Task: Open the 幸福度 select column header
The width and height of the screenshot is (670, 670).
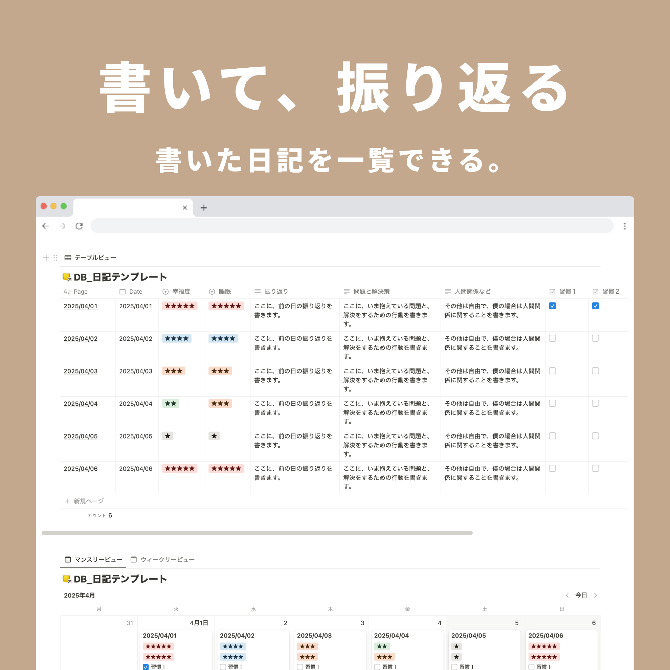Action: (181, 292)
